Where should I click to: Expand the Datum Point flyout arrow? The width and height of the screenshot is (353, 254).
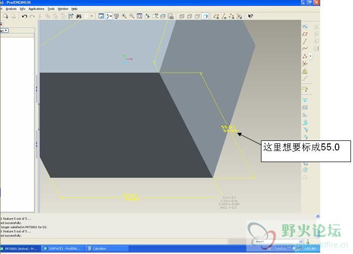311,56
